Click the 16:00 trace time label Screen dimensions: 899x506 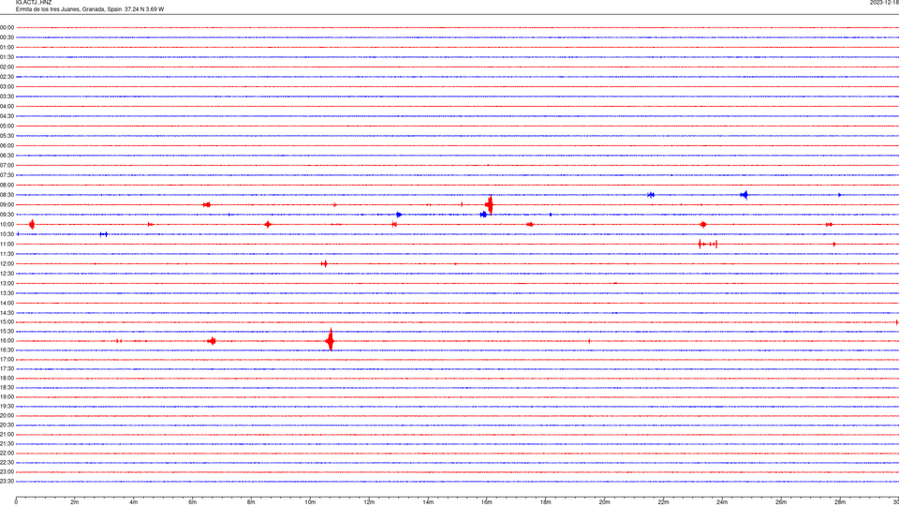pos(7,341)
